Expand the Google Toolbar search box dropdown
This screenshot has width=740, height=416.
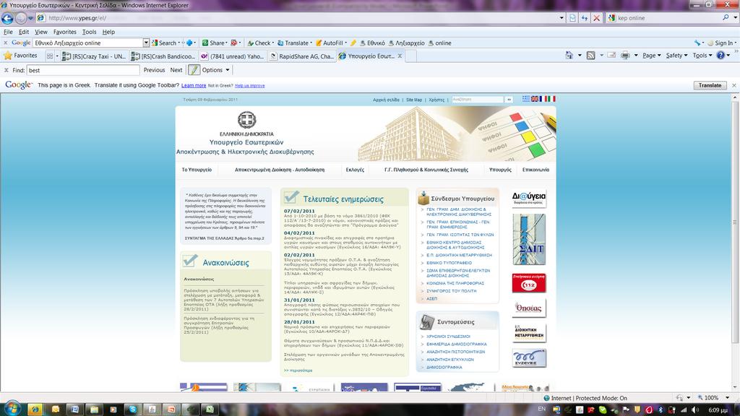[x=146, y=43]
